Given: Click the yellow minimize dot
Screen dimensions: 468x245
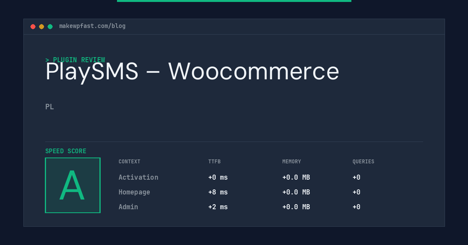Looking at the screenshot, I should tap(41, 26).
